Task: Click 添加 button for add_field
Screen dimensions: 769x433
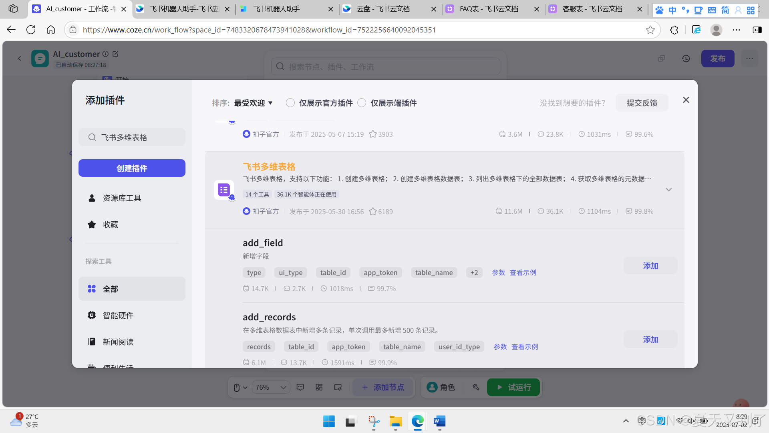Action: pyautogui.click(x=650, y=266)
